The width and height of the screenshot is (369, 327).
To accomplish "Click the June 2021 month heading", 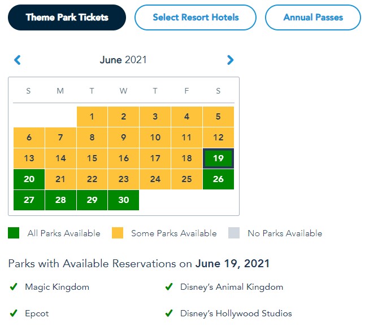I will (123, 60).
